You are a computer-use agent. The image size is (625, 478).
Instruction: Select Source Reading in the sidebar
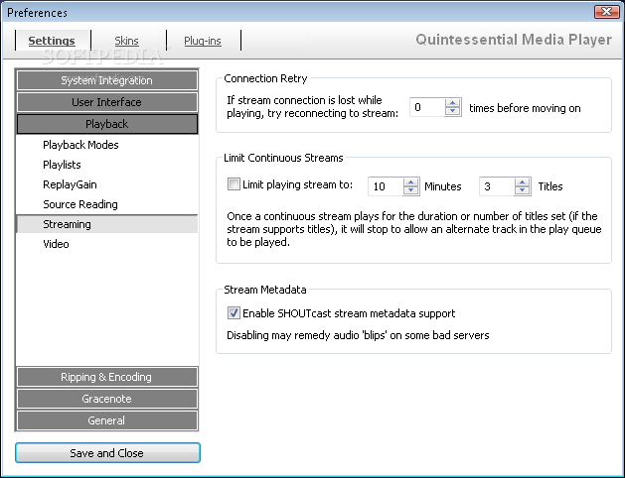107,204
